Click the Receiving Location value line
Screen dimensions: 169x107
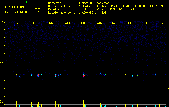point(123,6)
